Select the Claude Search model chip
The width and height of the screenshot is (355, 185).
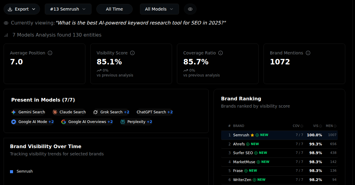69,112
